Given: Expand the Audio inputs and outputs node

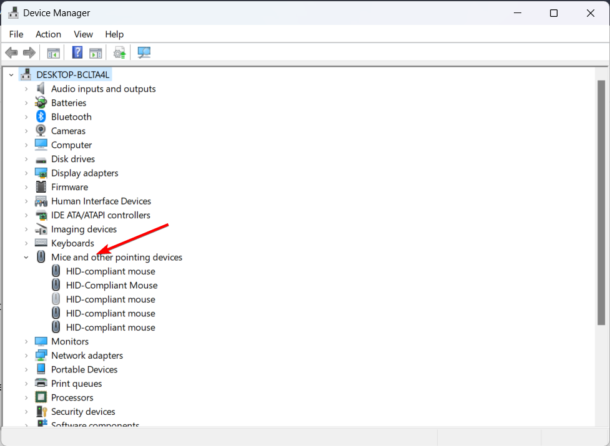Looking at the screenshot, I should tap(26, 89).
